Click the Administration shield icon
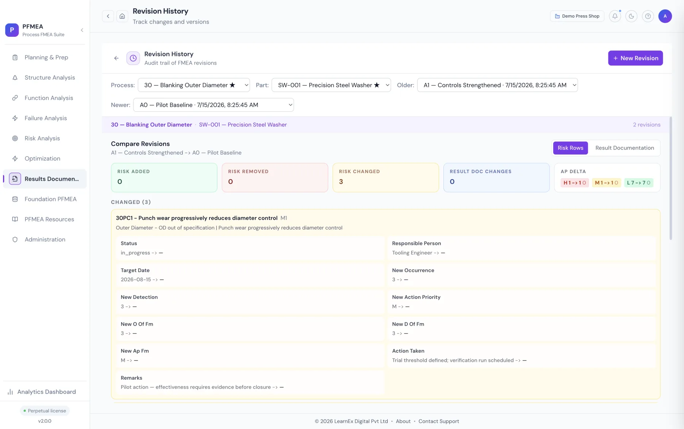 tap(15, 240)
